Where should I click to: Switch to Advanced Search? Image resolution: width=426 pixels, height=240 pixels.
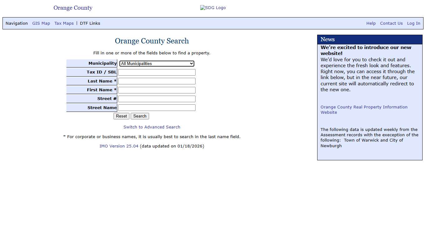tap(152, 127)
